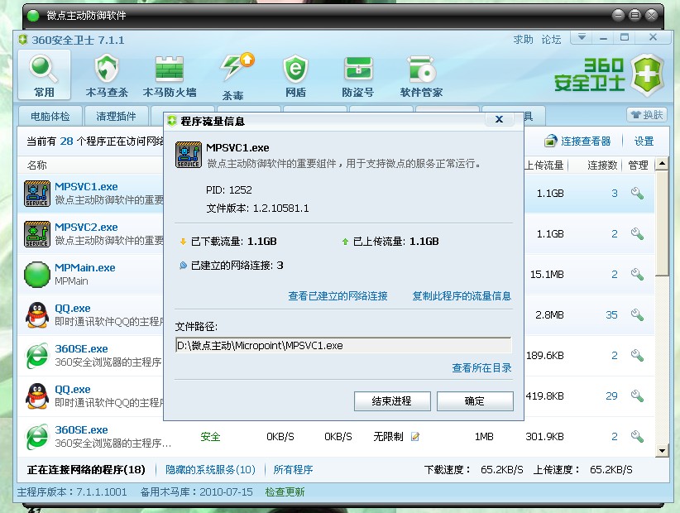Click 360SE.exe browser icon with 189.6KB
Viewport: 680px width, 513px height.
click(37, 356)
